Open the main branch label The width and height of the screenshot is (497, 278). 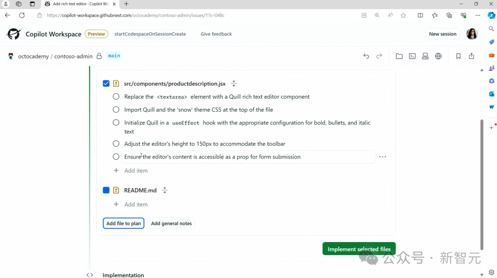114,56
